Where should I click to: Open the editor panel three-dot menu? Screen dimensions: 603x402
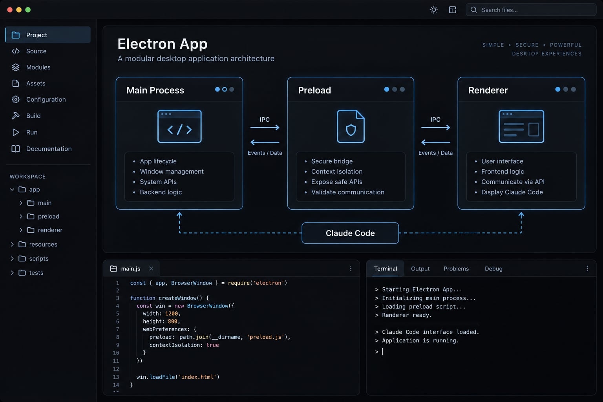(x=351, y=269)
